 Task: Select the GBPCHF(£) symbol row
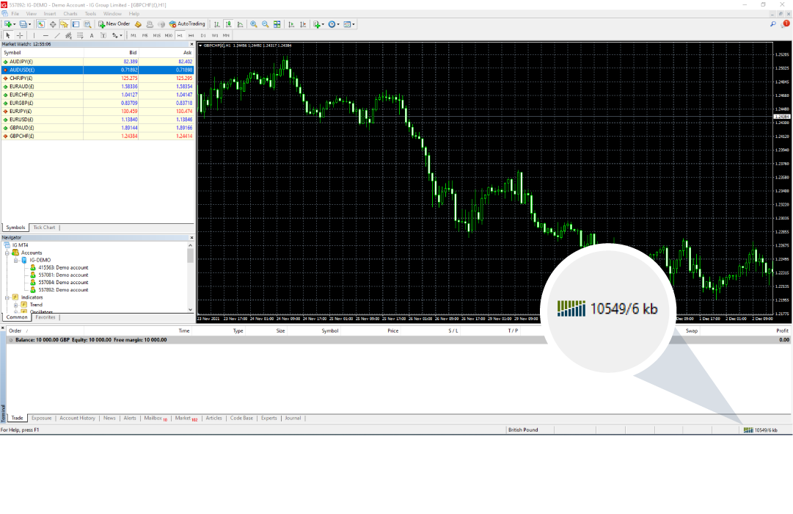(98, 137)
